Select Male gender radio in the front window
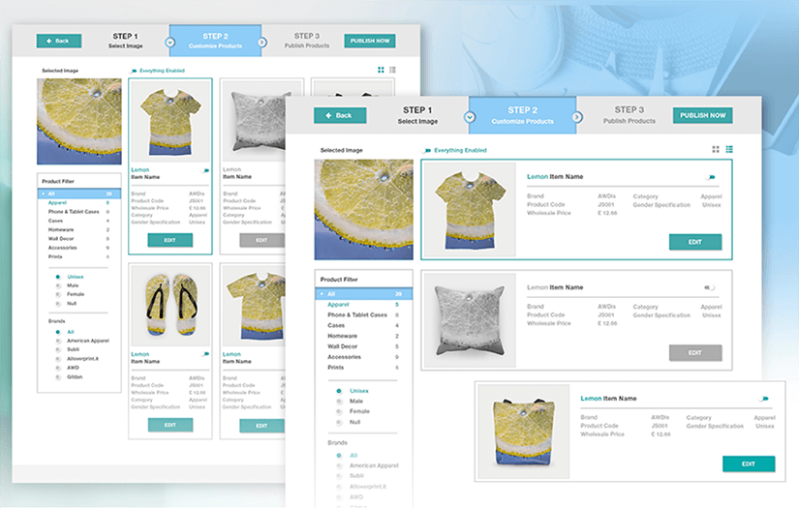799x508 pixels. click(x=339, y=402)
